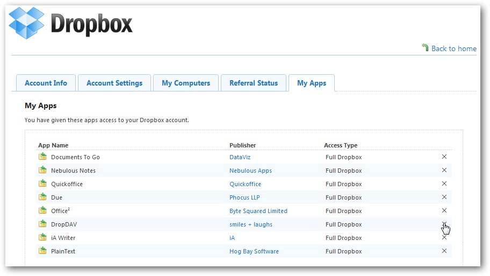Revoke Quickoffice access with the X
Viewport: 490px width, 276px height.
444,183
